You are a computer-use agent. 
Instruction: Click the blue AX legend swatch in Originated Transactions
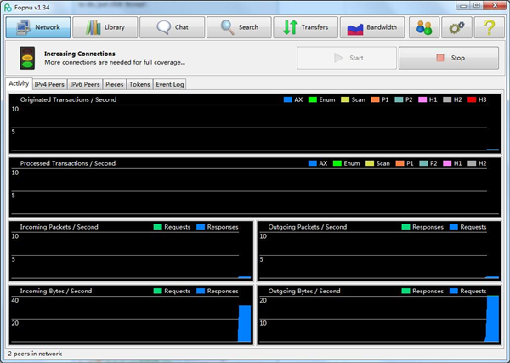(x=288, y=99)
